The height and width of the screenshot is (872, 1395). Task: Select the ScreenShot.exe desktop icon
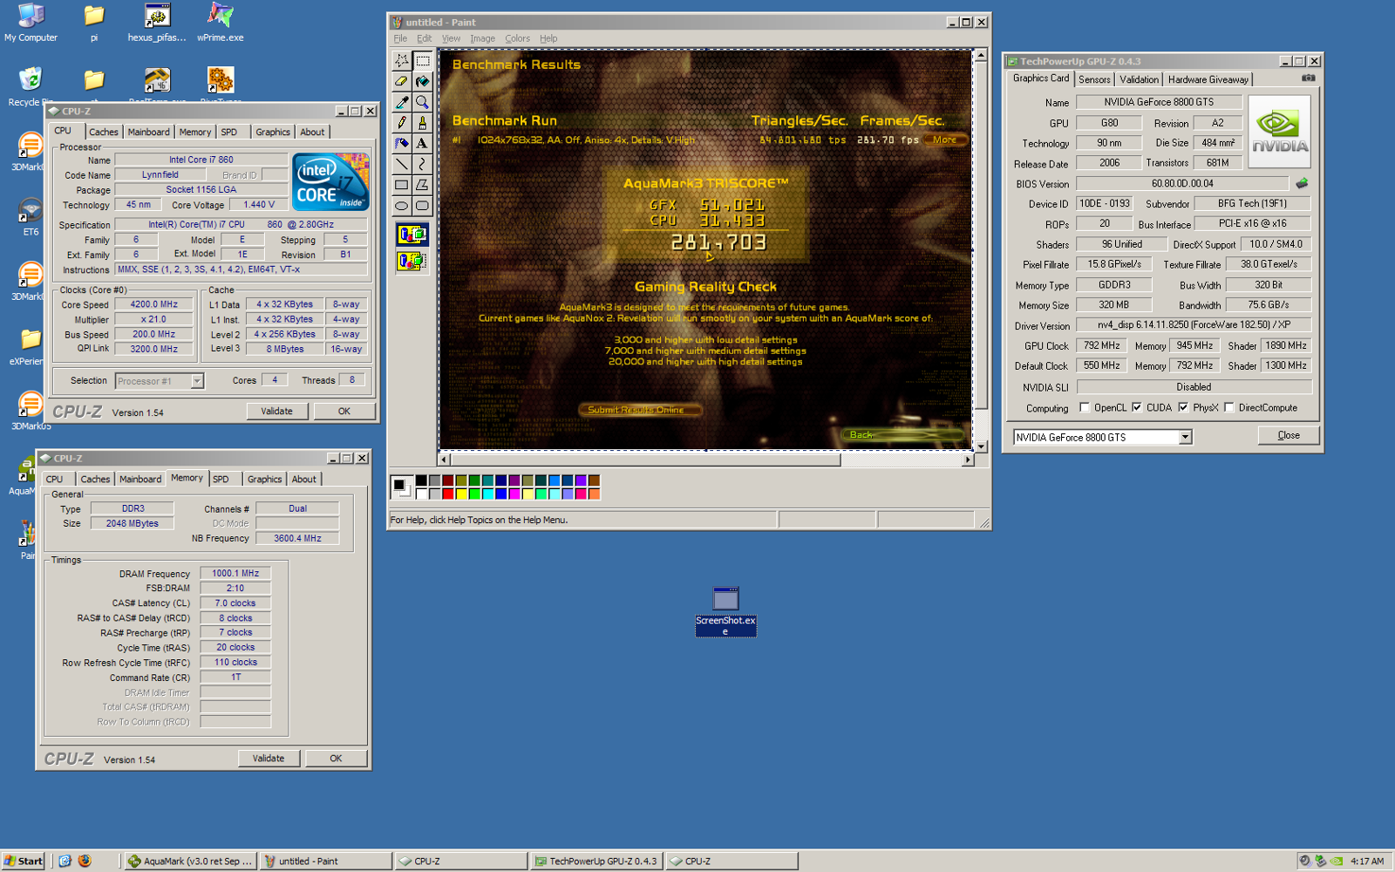(725, 611)
